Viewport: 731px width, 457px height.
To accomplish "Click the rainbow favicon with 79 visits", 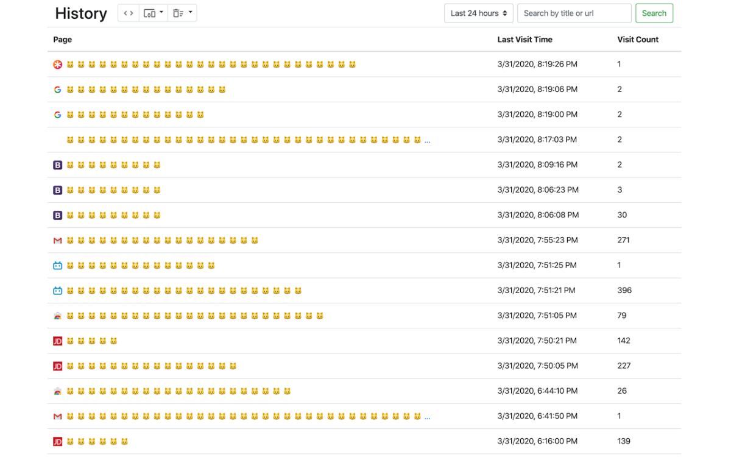I will click(58, 316).
